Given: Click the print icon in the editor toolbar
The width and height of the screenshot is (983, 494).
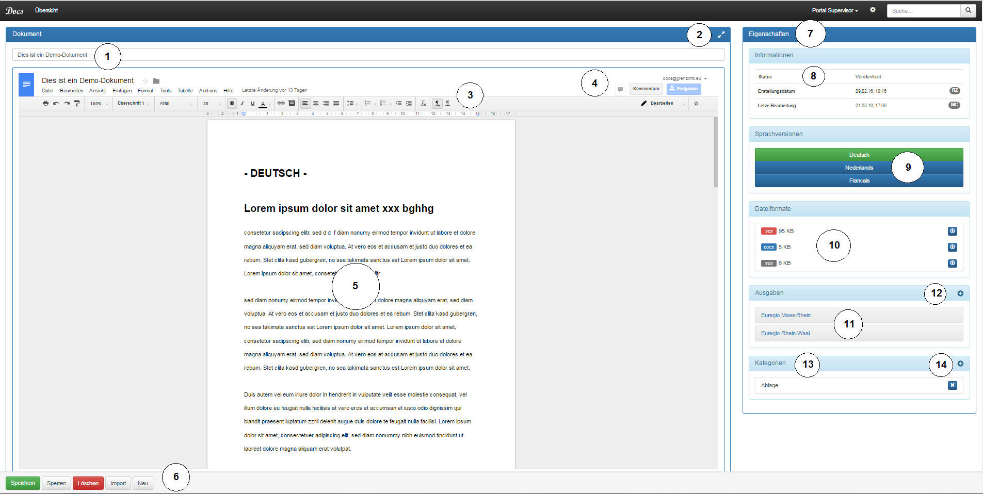Looking at the screenshot, I should point(45,104).
